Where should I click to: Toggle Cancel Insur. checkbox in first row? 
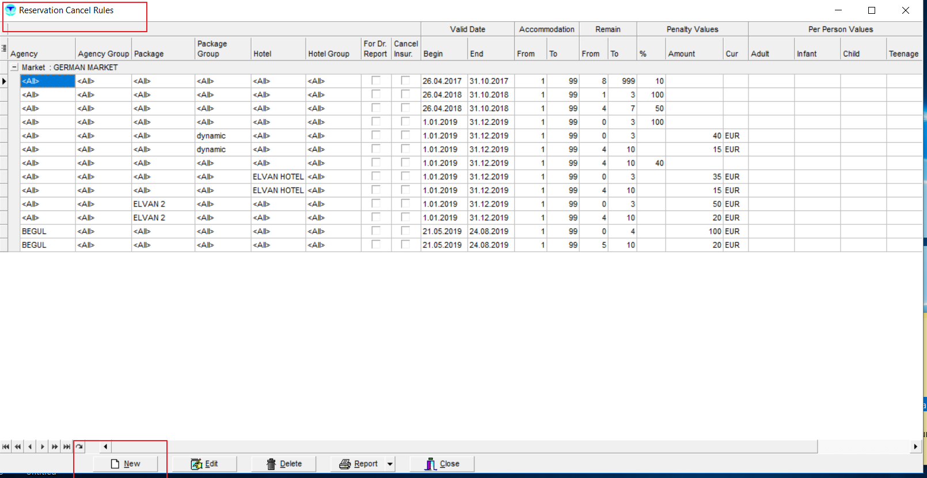tap(405, 81)
